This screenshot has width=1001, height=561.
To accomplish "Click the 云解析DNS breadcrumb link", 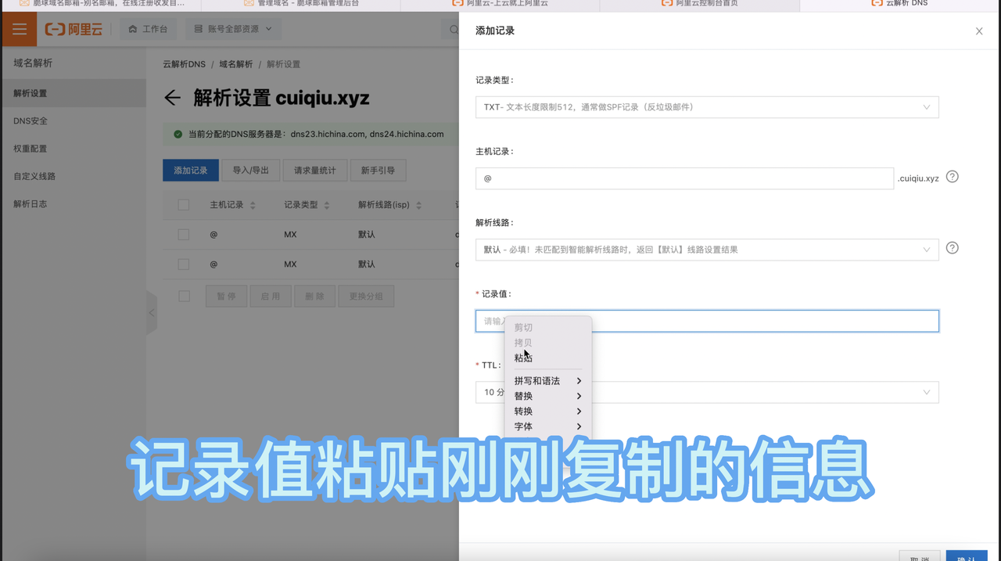I will coord(184,64).
